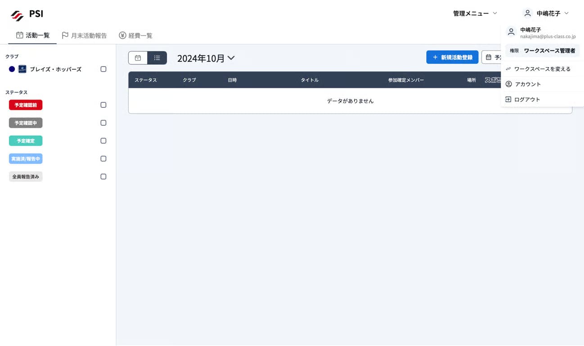Open the 管理メニュー dropdown
Viewport: 584px width, 346px height.
point(475,14)
